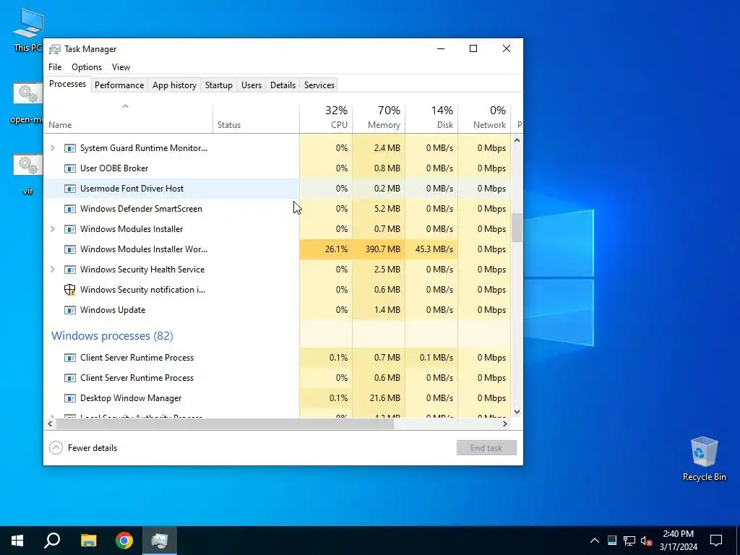Switch to the Performance tab
The width and height of the screenshot is (740, 555).
pyautogui.click(x=119, y=85)
